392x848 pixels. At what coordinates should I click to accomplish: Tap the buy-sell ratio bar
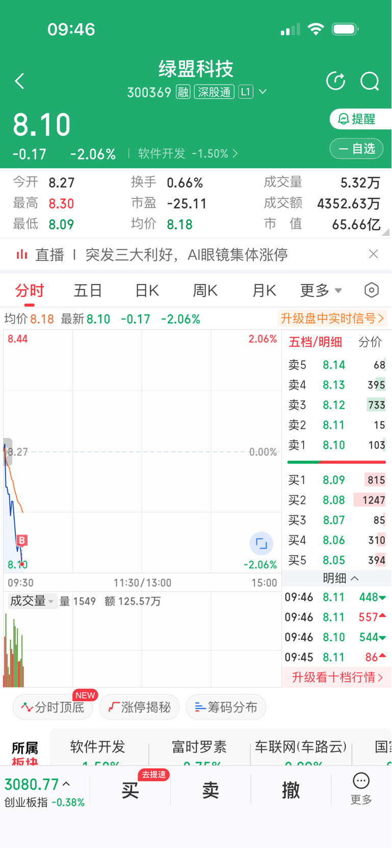coord(336,462)
